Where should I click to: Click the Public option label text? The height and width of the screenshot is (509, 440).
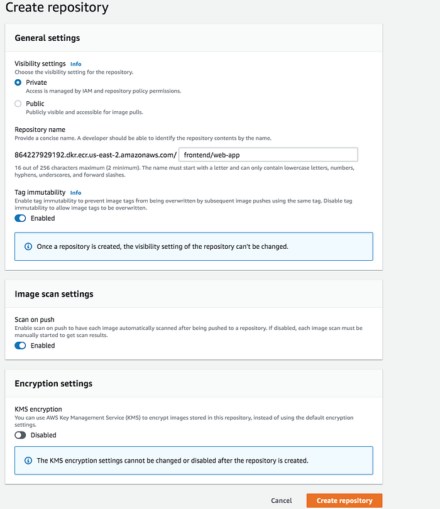[x=35, y=104]
